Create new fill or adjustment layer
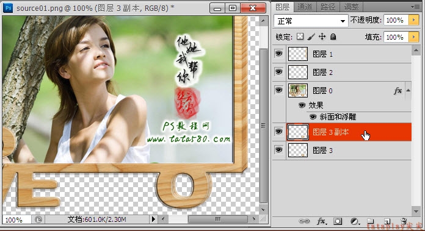Image resolution: width=425 pixels, height=231 pixels. click(x=355, y=221)
